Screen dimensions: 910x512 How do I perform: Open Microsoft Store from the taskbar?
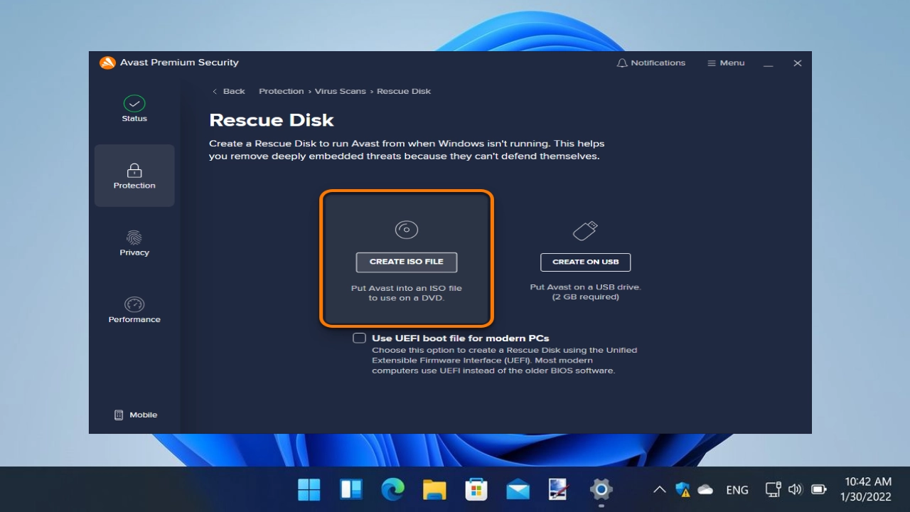click(476, 489)
